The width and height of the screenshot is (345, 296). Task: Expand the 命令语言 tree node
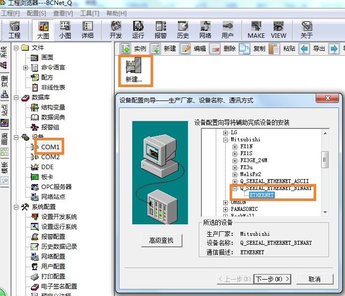click(25, 68)
